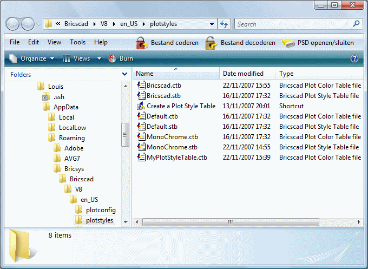Select the Adobe folder in tree
The height and width of the screenshot is (269, 368).
pos(74,148)
